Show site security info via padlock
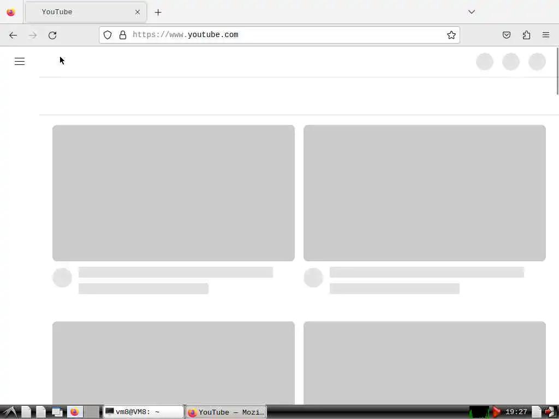 coord(123,35)
